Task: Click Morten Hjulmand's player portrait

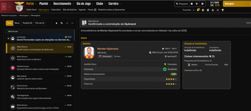Action: (x=89, y=52)
